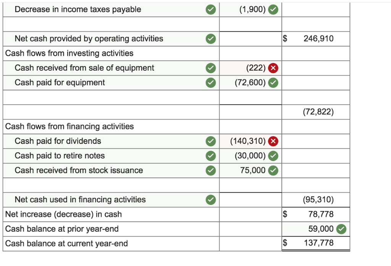Click the 59,000 prior year-end balance field
The height and width of the screenshot is (266, 391).
(316, 229)
